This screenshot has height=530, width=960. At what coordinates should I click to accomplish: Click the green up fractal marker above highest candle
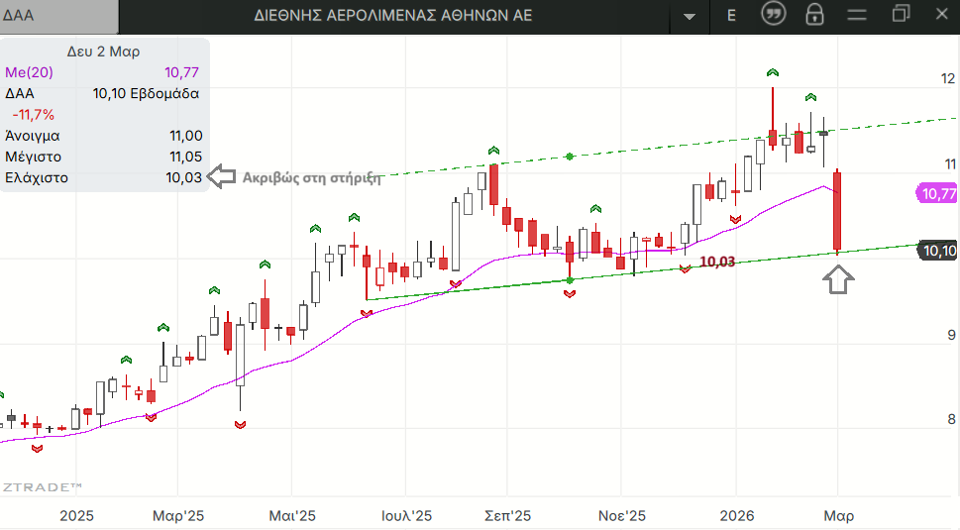pyautogui.click(x=773, y=72)
